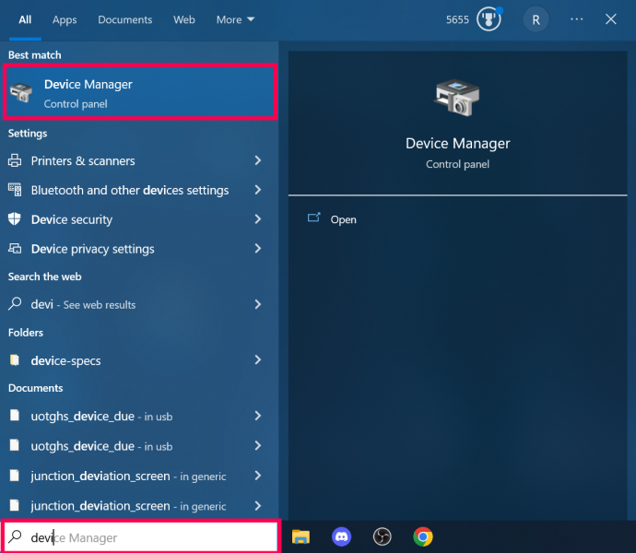Viewport: 636px width, 553px height.
Task: Switch to the Apps tab
Action: pos(65,19)
